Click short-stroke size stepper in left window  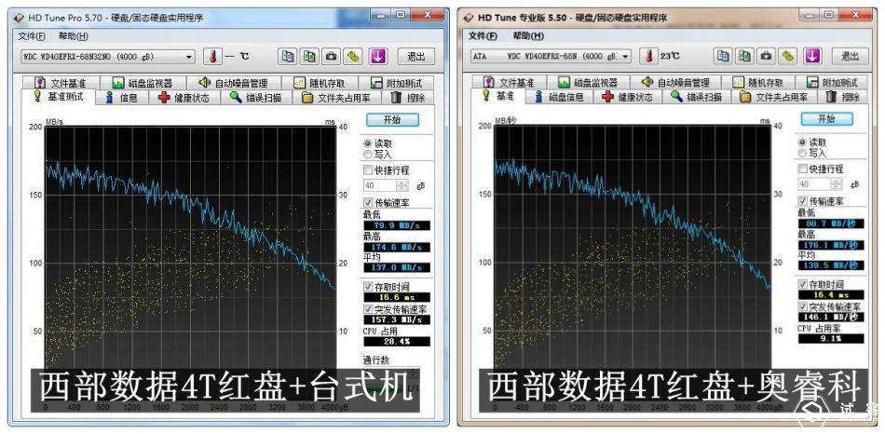402,185
